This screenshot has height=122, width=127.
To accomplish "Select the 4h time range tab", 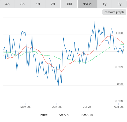I will [8, 4].
